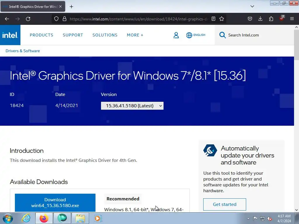The width and height of the screenshot is (299, 224).
Task: Launch Internet Explorer from taskbar
Action: [26, 218]
